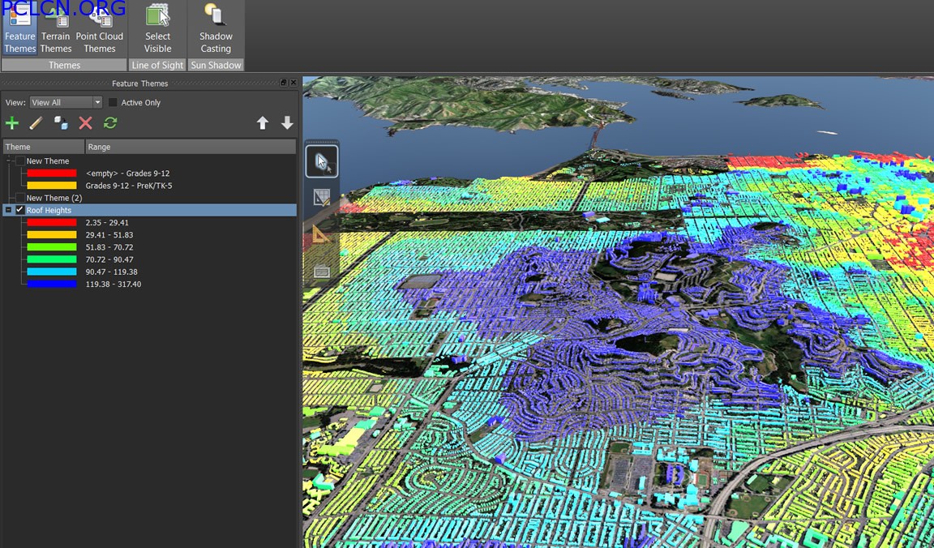Click orange swatch for Grades 9-12 - PreK/TK-5
934x548 pixels.
point(52,186)
